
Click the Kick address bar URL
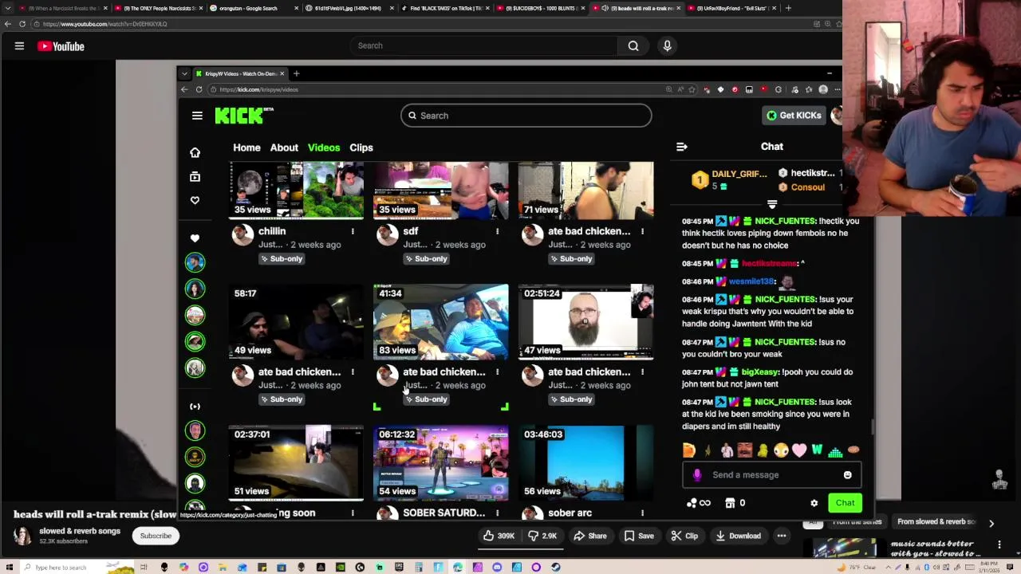coord(258,89)
